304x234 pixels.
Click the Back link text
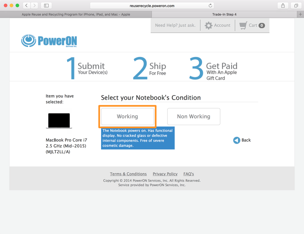(x=246, y=140)
